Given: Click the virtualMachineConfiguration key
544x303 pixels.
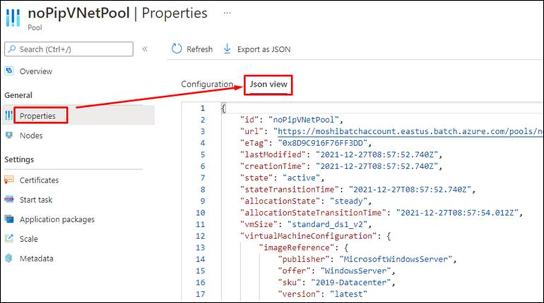Looking at the screenshot, I should coord(309,236).
